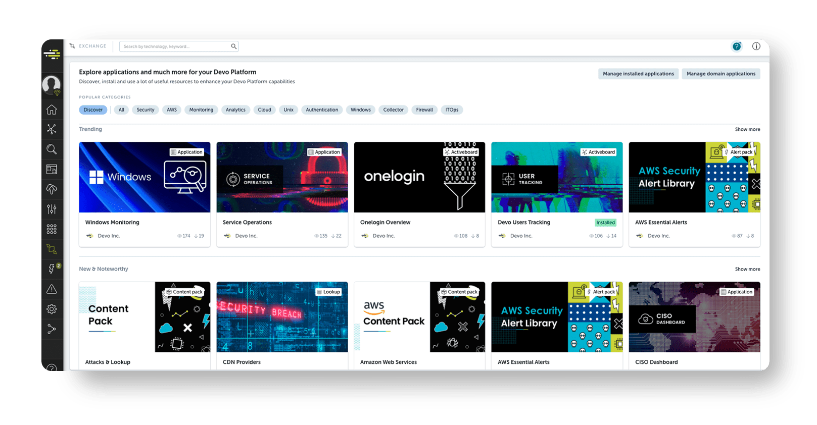
Task: Filter by the Unix category
Action: click(x=289, y=110)
